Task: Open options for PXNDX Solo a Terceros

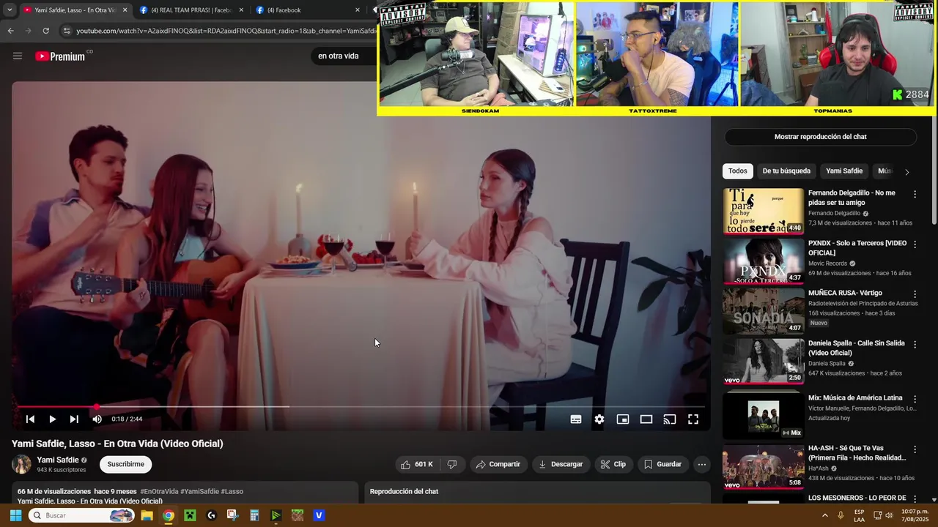Action: [915, 244]
